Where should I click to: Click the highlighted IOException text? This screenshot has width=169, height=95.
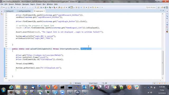point(86,49)
